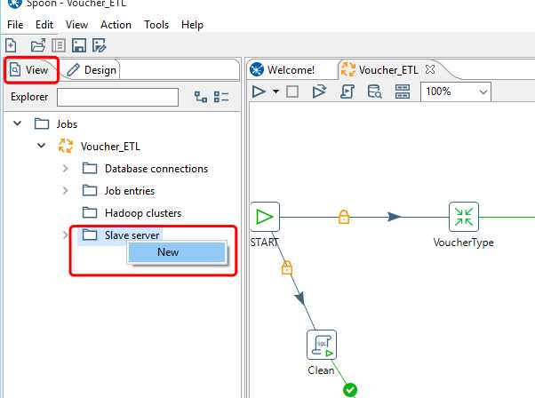
Task: Collapse the Jobs tree node
Action: coord(18,123)
